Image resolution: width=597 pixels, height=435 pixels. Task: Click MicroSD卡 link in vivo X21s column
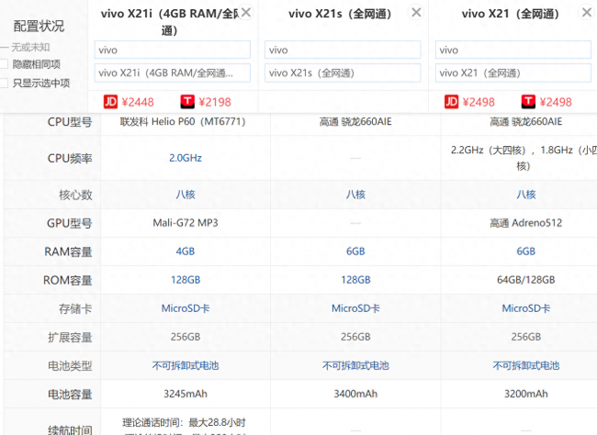pyautogui.click(x=355, y=308)
